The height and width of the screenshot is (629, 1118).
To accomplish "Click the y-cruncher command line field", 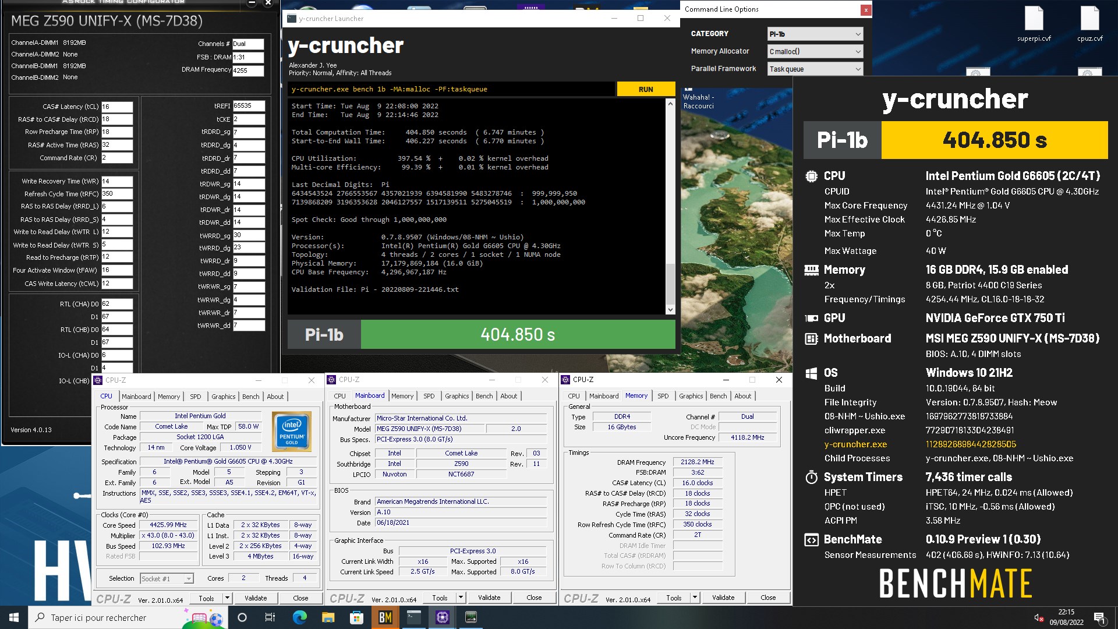I will tap(451, 89).
